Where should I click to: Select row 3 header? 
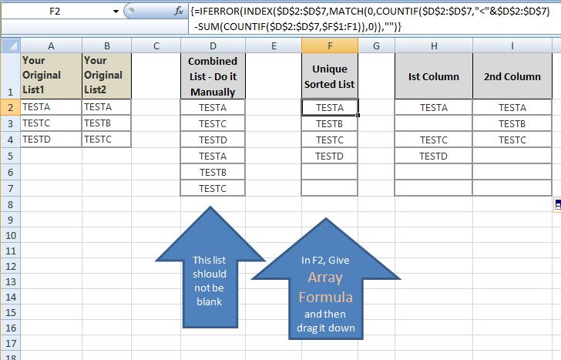[x=11, y=123]
